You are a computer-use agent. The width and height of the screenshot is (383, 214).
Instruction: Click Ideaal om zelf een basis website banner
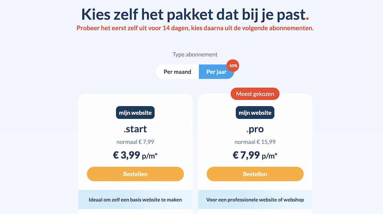135,199
